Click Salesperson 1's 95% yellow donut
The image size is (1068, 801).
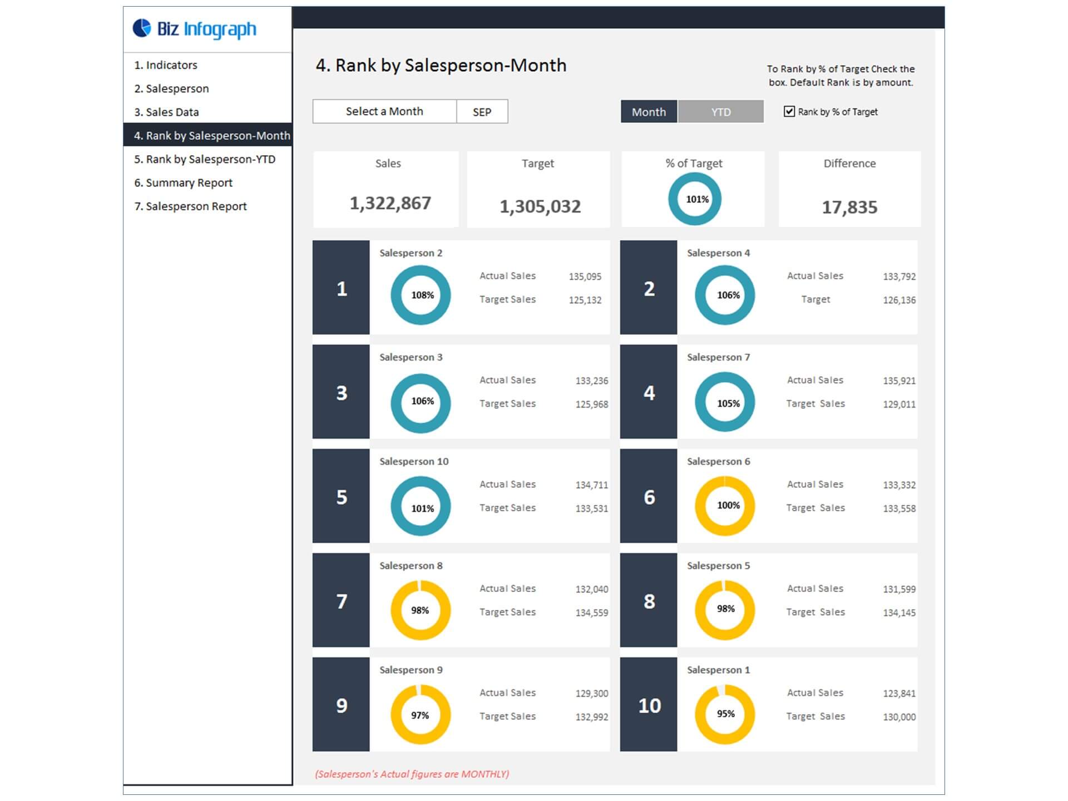point(725,714)
